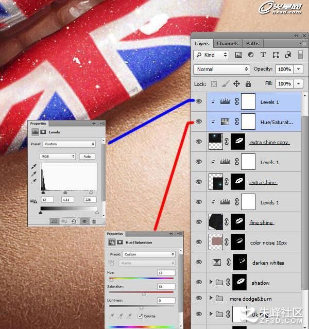Viewport: 309px width, 329px height.
Task: Filter layers by shape layers icon
Action: tap(276, 55)
